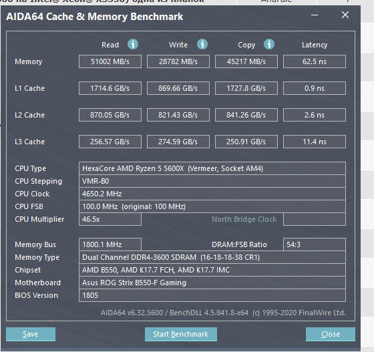Close the AIDA64 benchmark window with X
The height and width of the screenshot is (352, 374).
click(345, 15)
